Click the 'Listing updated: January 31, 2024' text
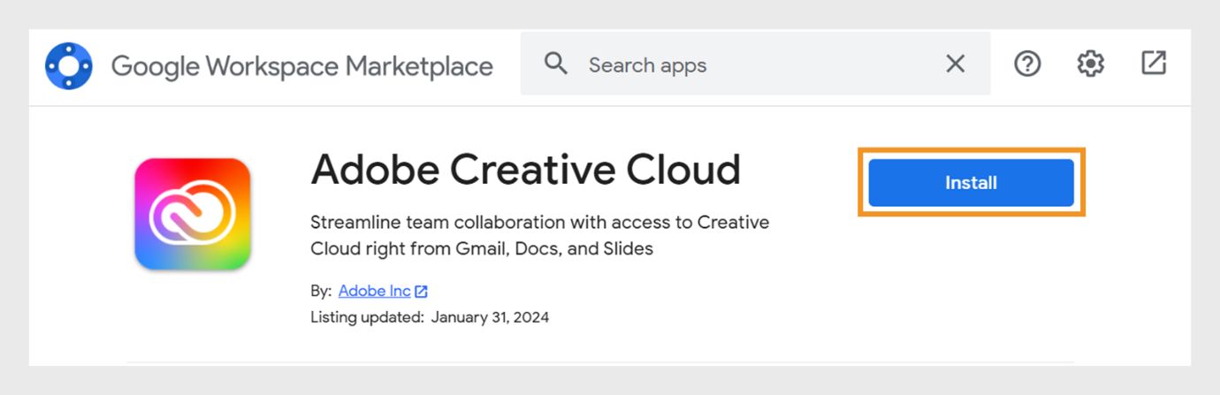Screen dimensions: 1220x395 [430, 317]
